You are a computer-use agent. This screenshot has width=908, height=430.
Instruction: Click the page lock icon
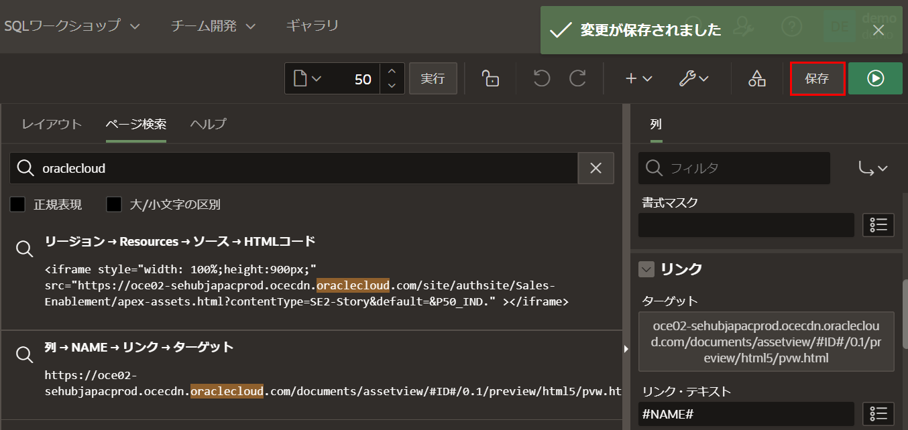coord(490,79)
